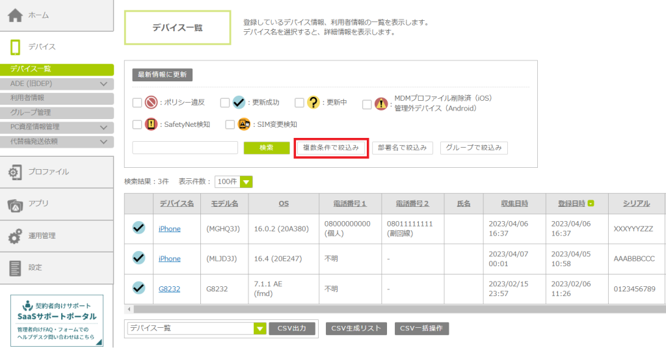Click the green Device phone icon
Image resolution: width=666 pixels, height=348 pixels.
(16, 47)
